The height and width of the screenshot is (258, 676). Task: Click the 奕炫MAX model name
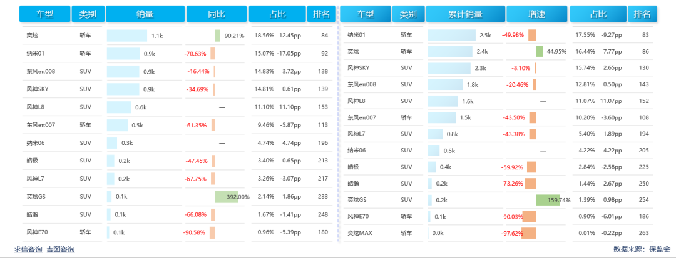[359, 232]
